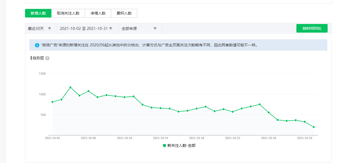Click the green legend marker for 新关注人数-全部
340x163 pixels.
coord(164,145)
